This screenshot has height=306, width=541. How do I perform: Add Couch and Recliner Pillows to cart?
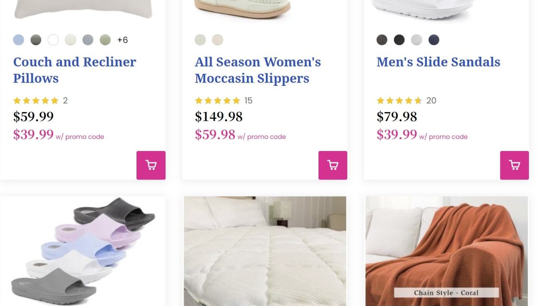point(151,165)
